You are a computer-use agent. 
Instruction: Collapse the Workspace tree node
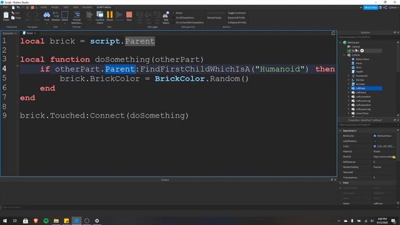coord(340,42)
